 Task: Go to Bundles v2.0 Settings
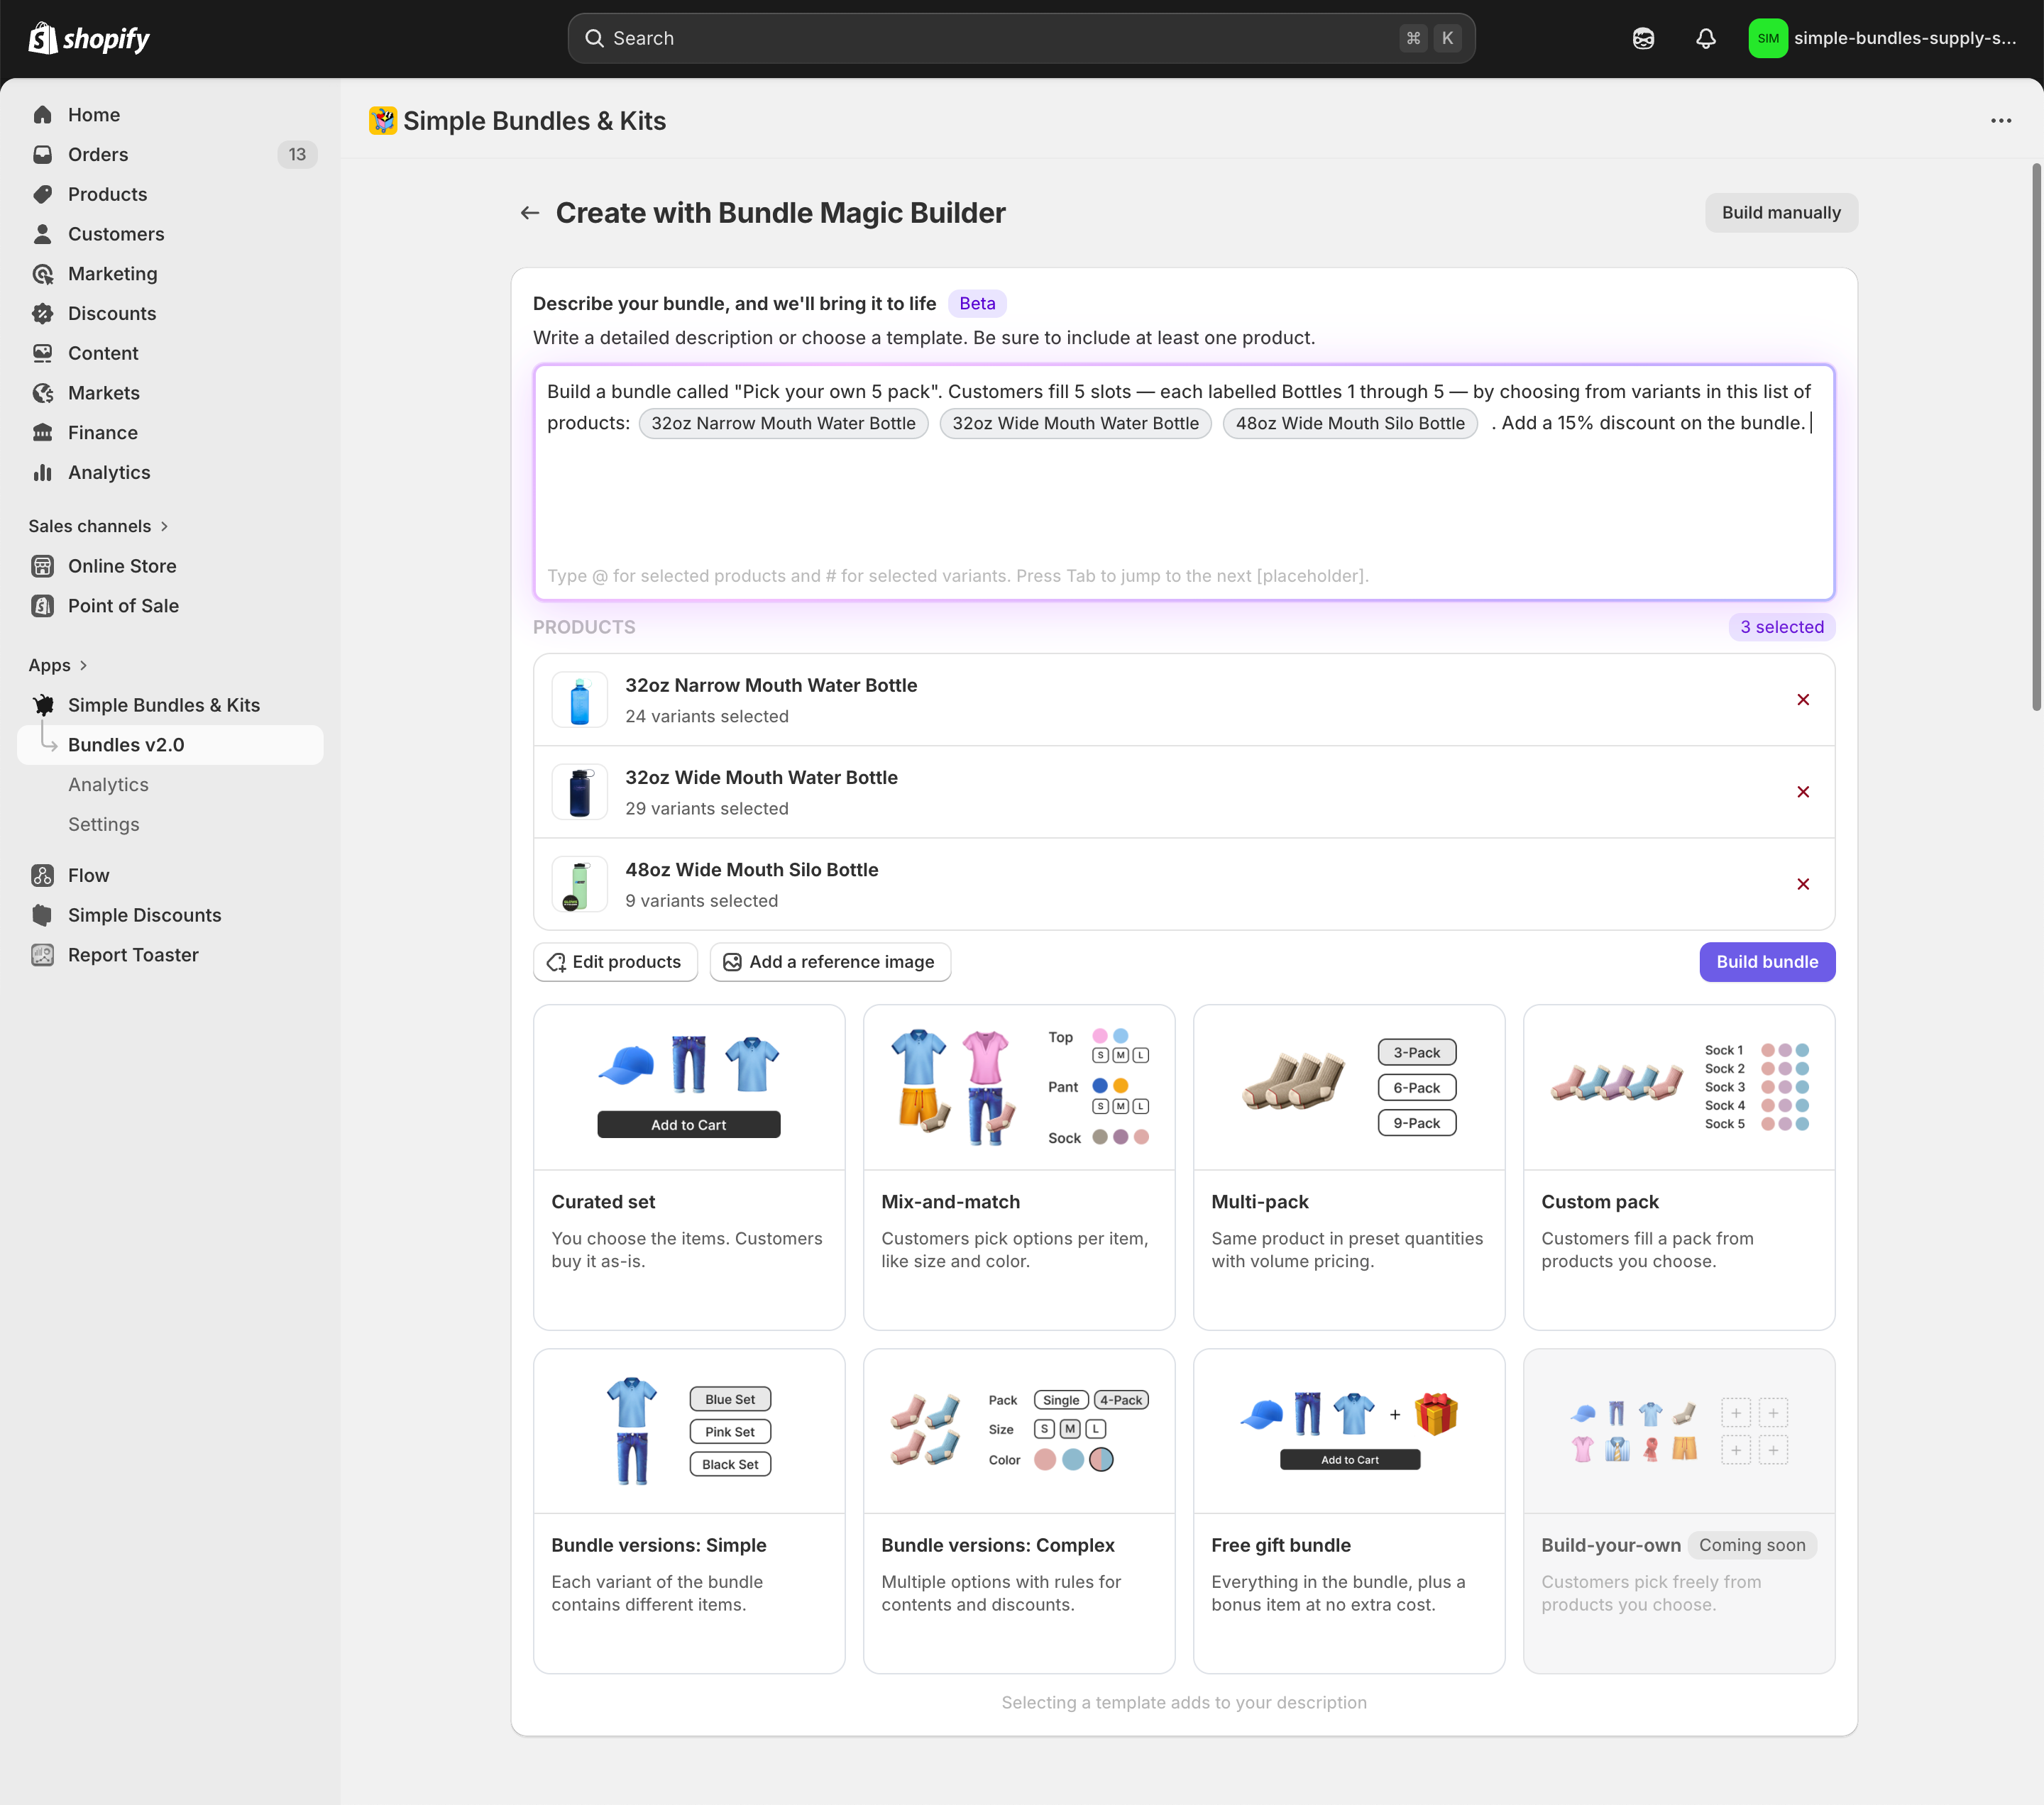coord(103,824)
